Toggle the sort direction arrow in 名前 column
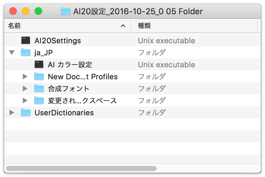The height and width of the screenshot is (177, 265). click(x=123, y=26)
